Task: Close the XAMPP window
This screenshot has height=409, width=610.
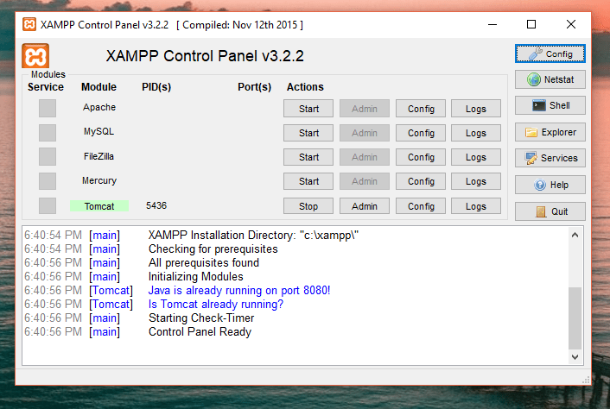Action: [571, 24]
